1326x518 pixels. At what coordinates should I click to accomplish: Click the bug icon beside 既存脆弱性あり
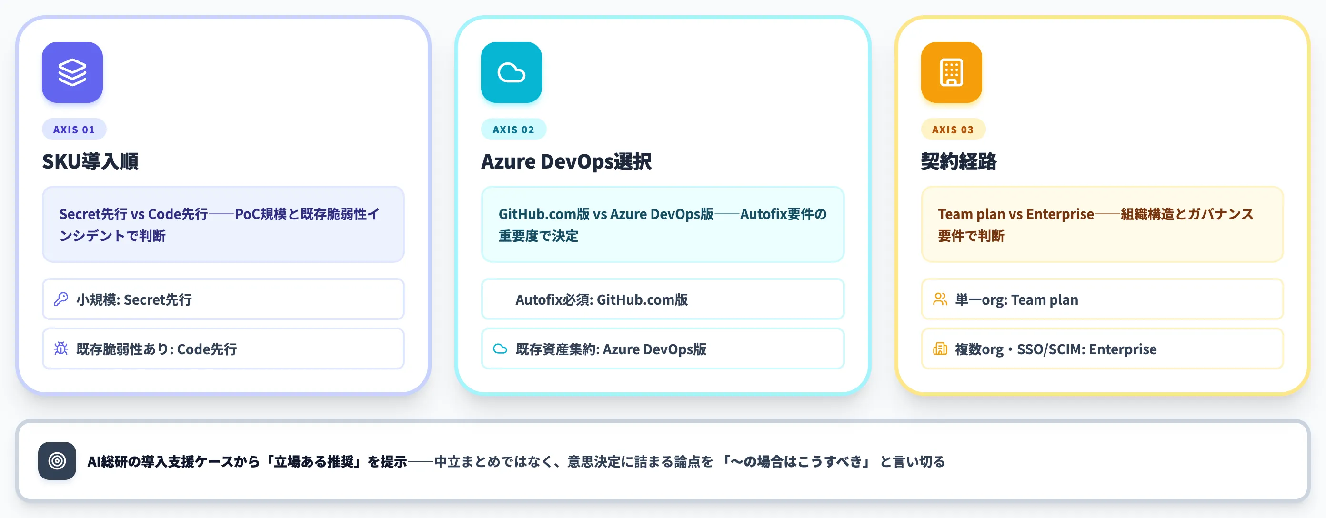(x=61, y=349)
